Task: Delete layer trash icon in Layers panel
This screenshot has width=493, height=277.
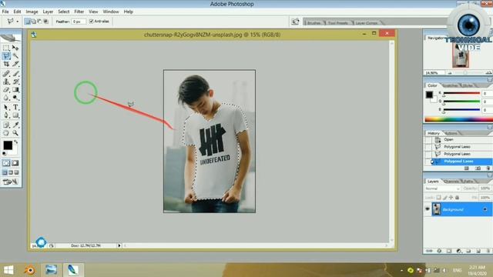Action: [x=488, y=251]
